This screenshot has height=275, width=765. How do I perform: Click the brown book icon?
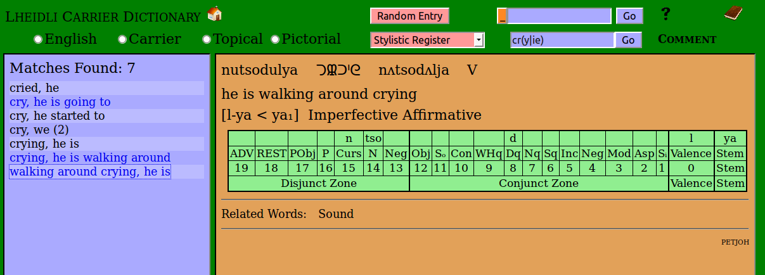pyautogui.click(x=733, y=13)
